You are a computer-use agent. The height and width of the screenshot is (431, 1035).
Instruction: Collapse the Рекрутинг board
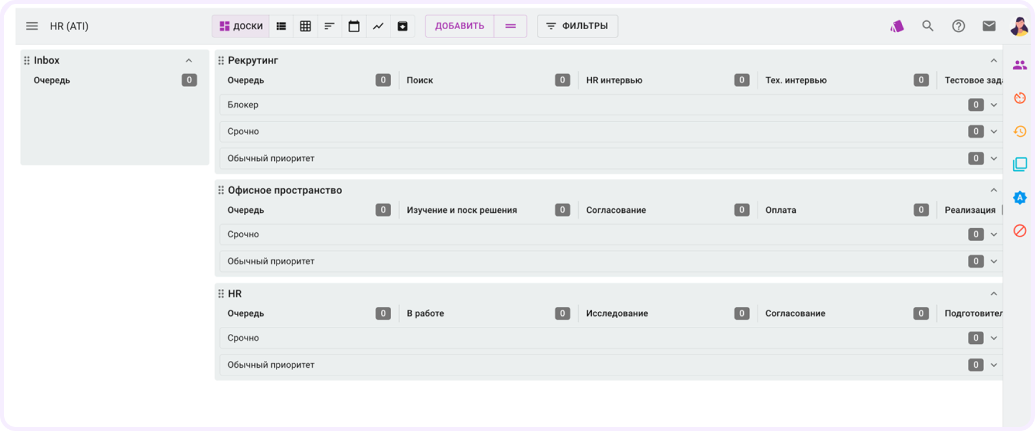(993, 61)
